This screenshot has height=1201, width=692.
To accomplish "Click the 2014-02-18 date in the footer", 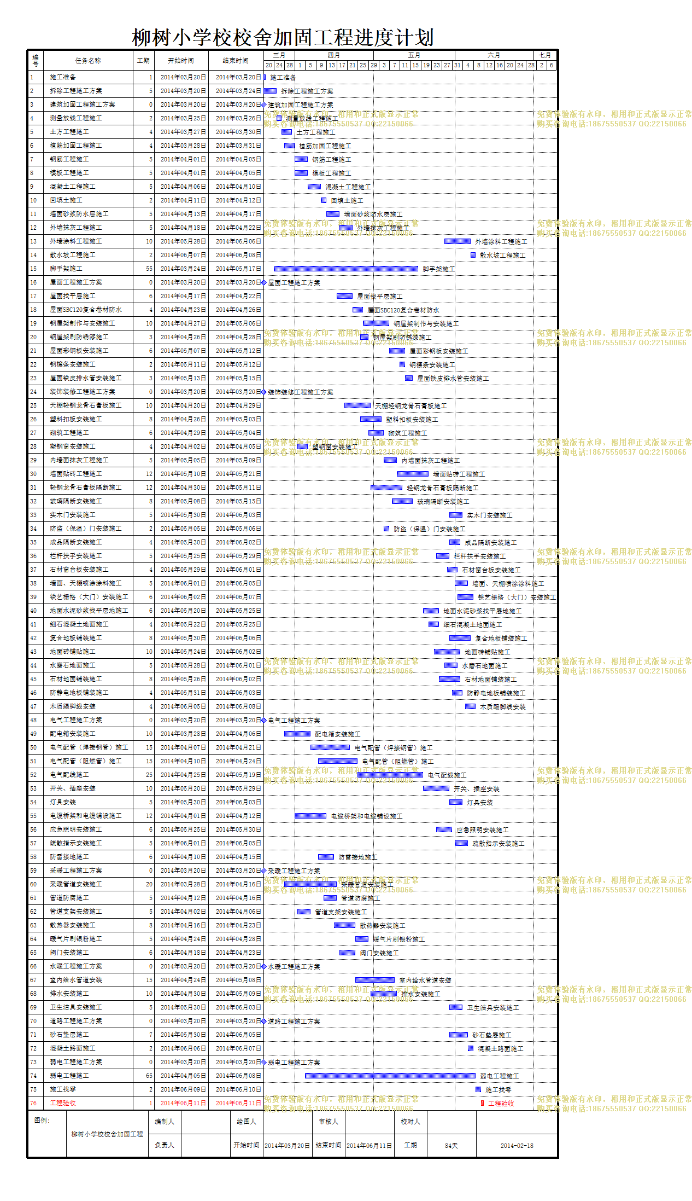I will 517,1146.
